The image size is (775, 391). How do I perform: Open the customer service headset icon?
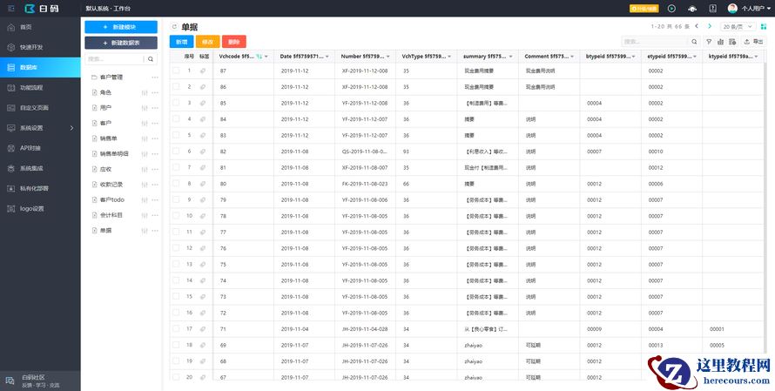692,8
